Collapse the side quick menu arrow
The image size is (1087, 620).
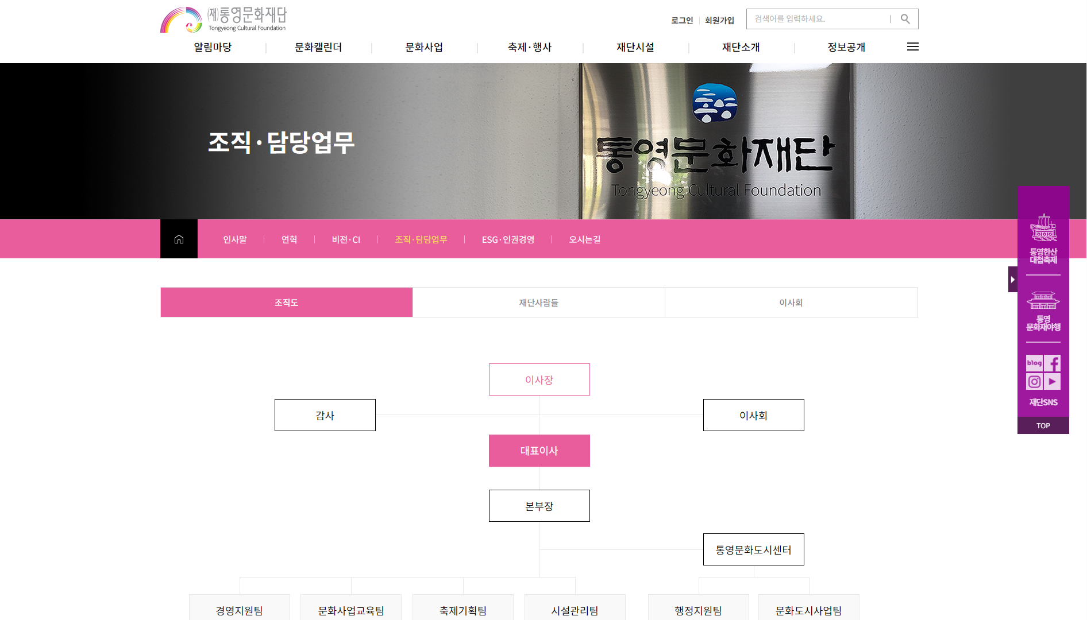[1012, 279]
